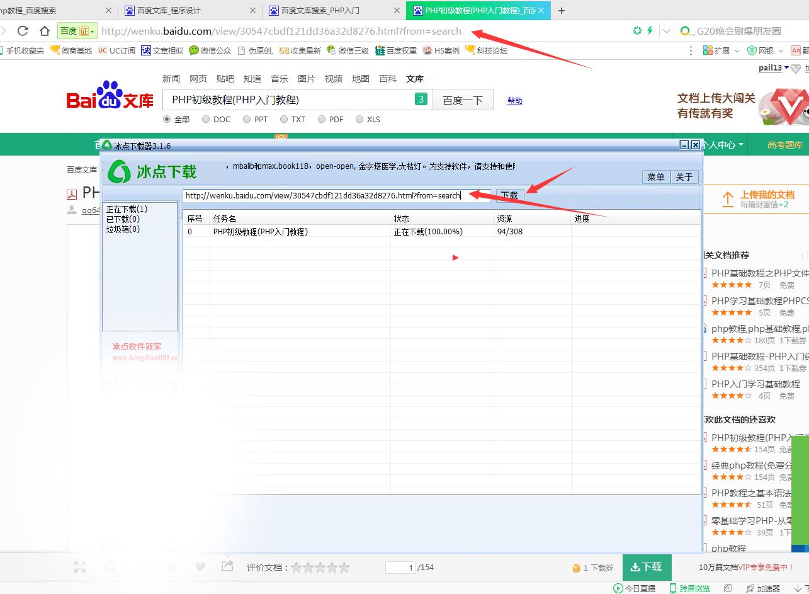The height and width of the screenshot is (594, 809).
Task: Open the 菜单 menu in 冰点下载器
Action: pyautogui.click(x=655, y=177)
